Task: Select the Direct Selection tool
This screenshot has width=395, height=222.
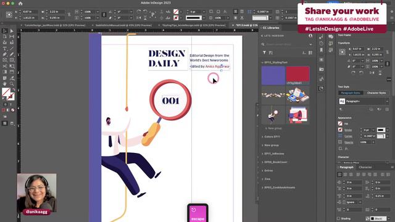Action: (12, 31)
